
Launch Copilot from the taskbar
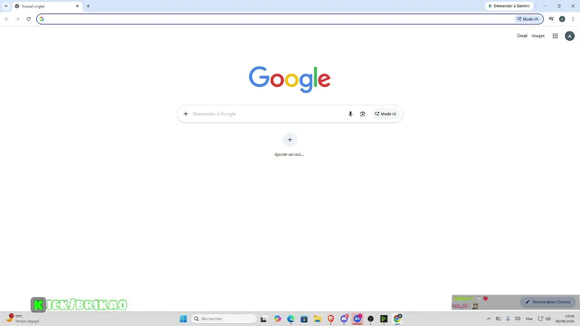click(x=277, y=319)
